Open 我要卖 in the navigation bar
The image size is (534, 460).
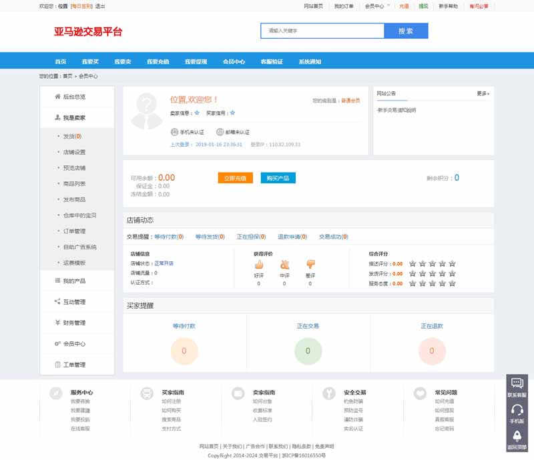pyautogui.click(x=123, y=61)
